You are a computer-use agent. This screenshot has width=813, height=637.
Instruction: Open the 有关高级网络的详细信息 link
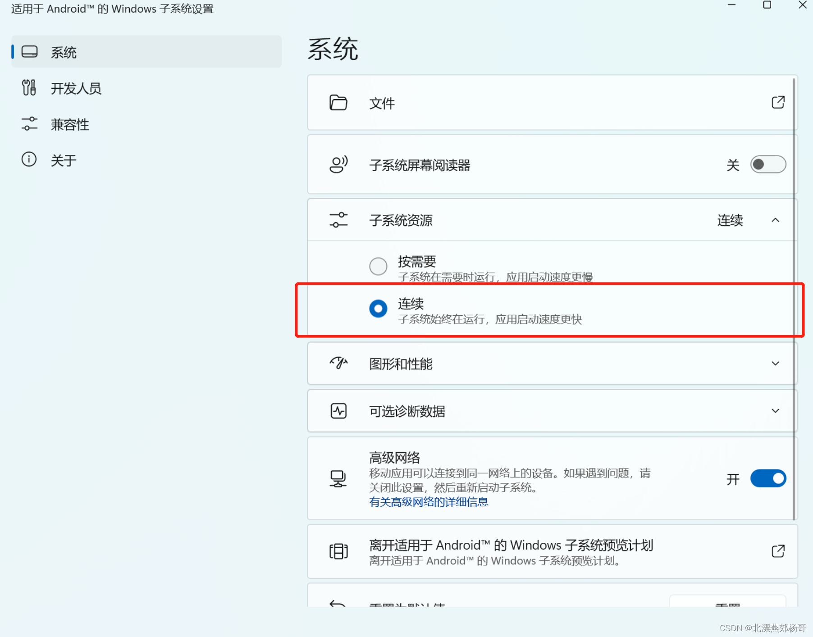(x=429, y=502)
